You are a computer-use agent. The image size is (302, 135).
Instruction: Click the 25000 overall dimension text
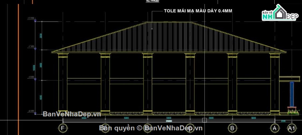[x=169, y=121]
